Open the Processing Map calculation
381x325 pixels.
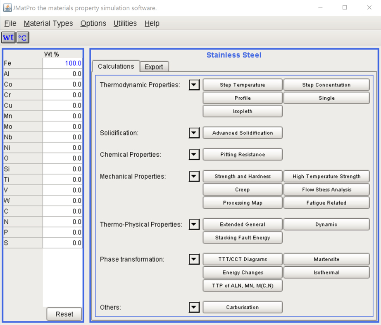click(x=243, y=203)
